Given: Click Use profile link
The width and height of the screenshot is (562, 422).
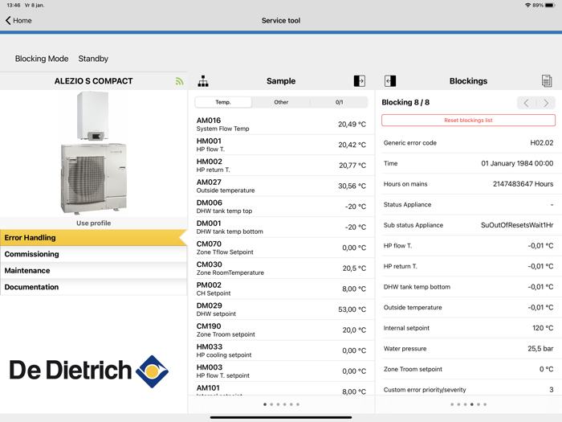Looking at the screenshot, I should point(94,223).
